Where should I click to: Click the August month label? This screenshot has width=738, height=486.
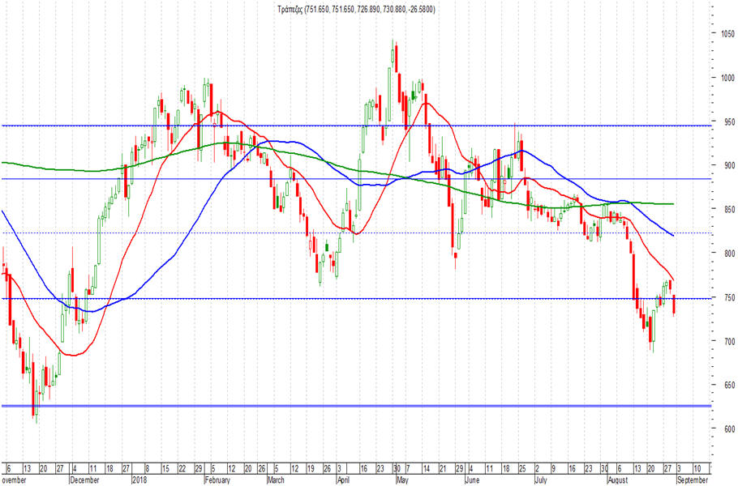[x=617, y=480]
